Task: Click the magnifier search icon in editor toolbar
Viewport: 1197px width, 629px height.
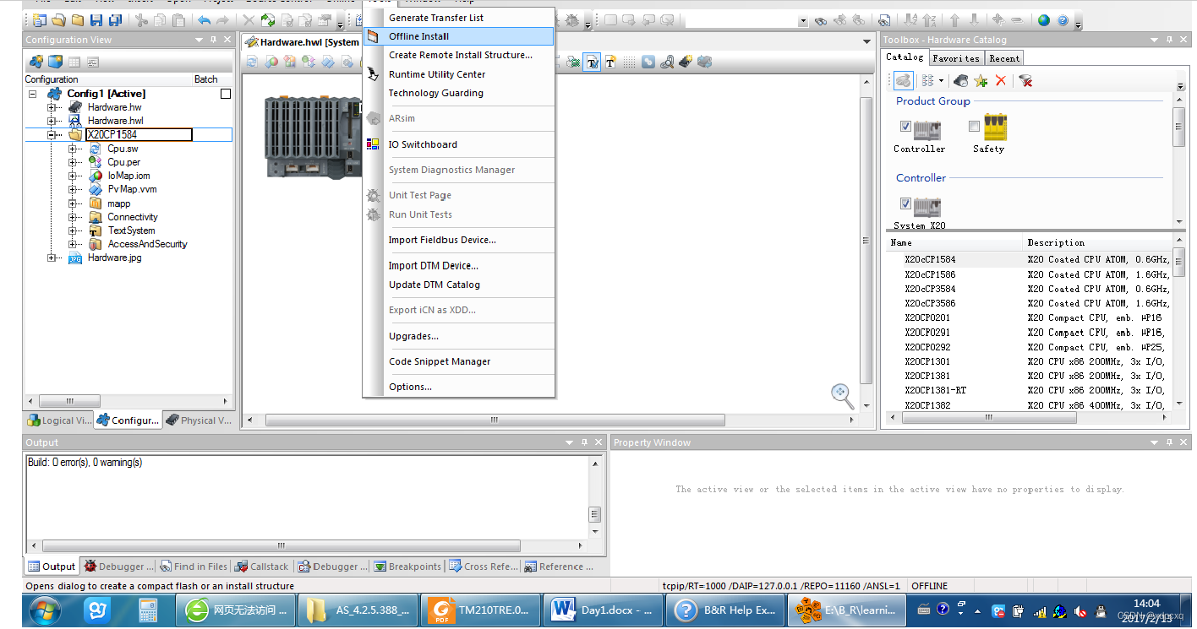Action: tap(667, 62)
